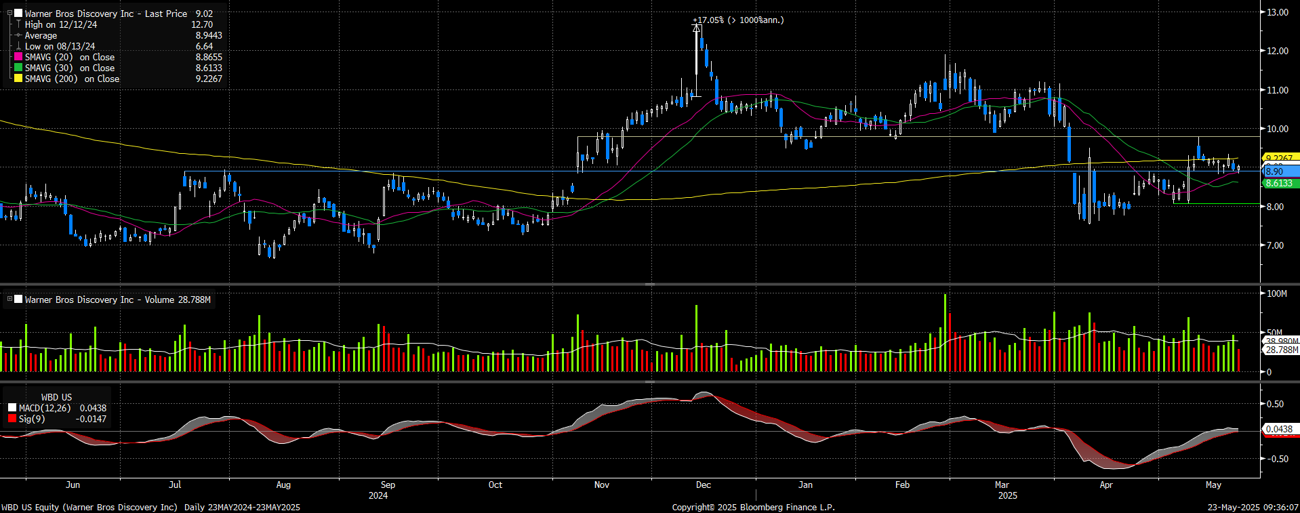Click the 'WBD US' MACD legend title
Viewport: 1300px width, 513px height.
pyautogui.click(x=56, y=397)
